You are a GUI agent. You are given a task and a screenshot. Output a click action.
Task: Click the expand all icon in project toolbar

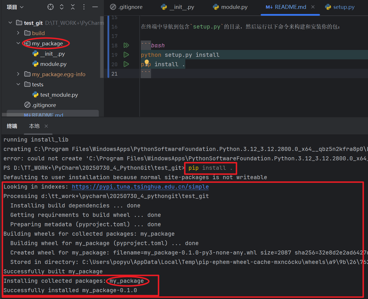click(x=62, y=7)
